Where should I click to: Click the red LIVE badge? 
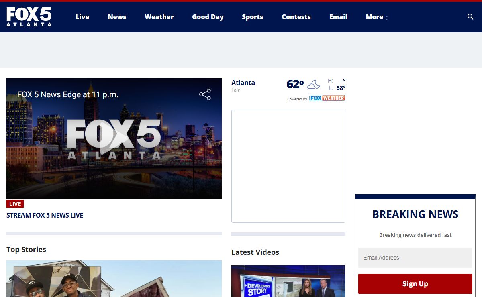[15, 204]
